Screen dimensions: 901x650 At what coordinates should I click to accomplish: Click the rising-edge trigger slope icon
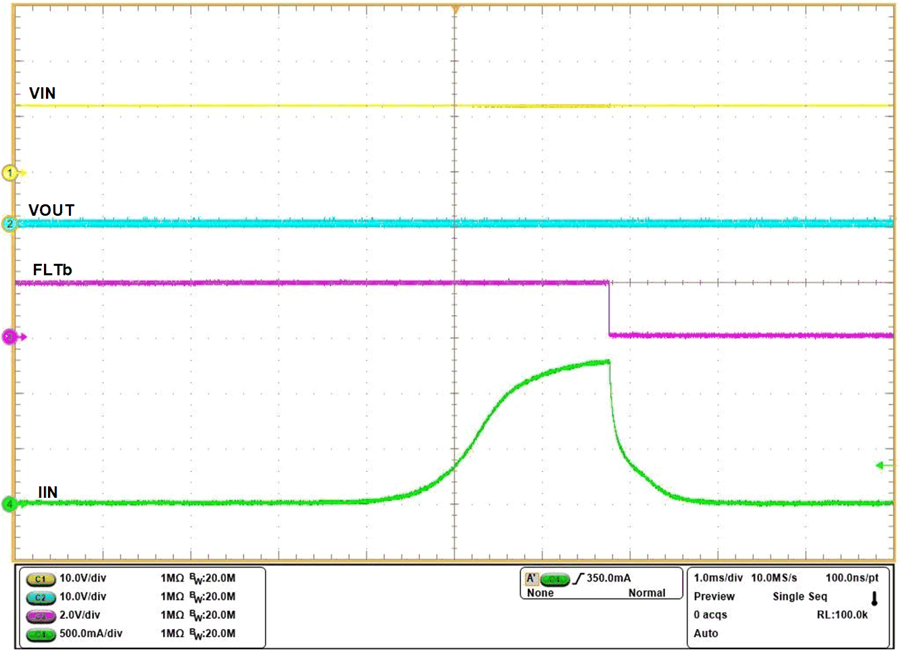pos(578,577)
